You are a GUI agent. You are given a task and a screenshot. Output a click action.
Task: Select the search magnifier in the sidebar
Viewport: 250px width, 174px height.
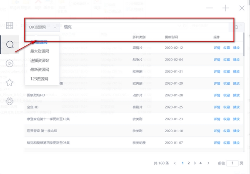tap(10, 44)
